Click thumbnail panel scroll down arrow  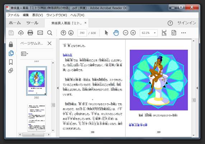pos(53,130)
